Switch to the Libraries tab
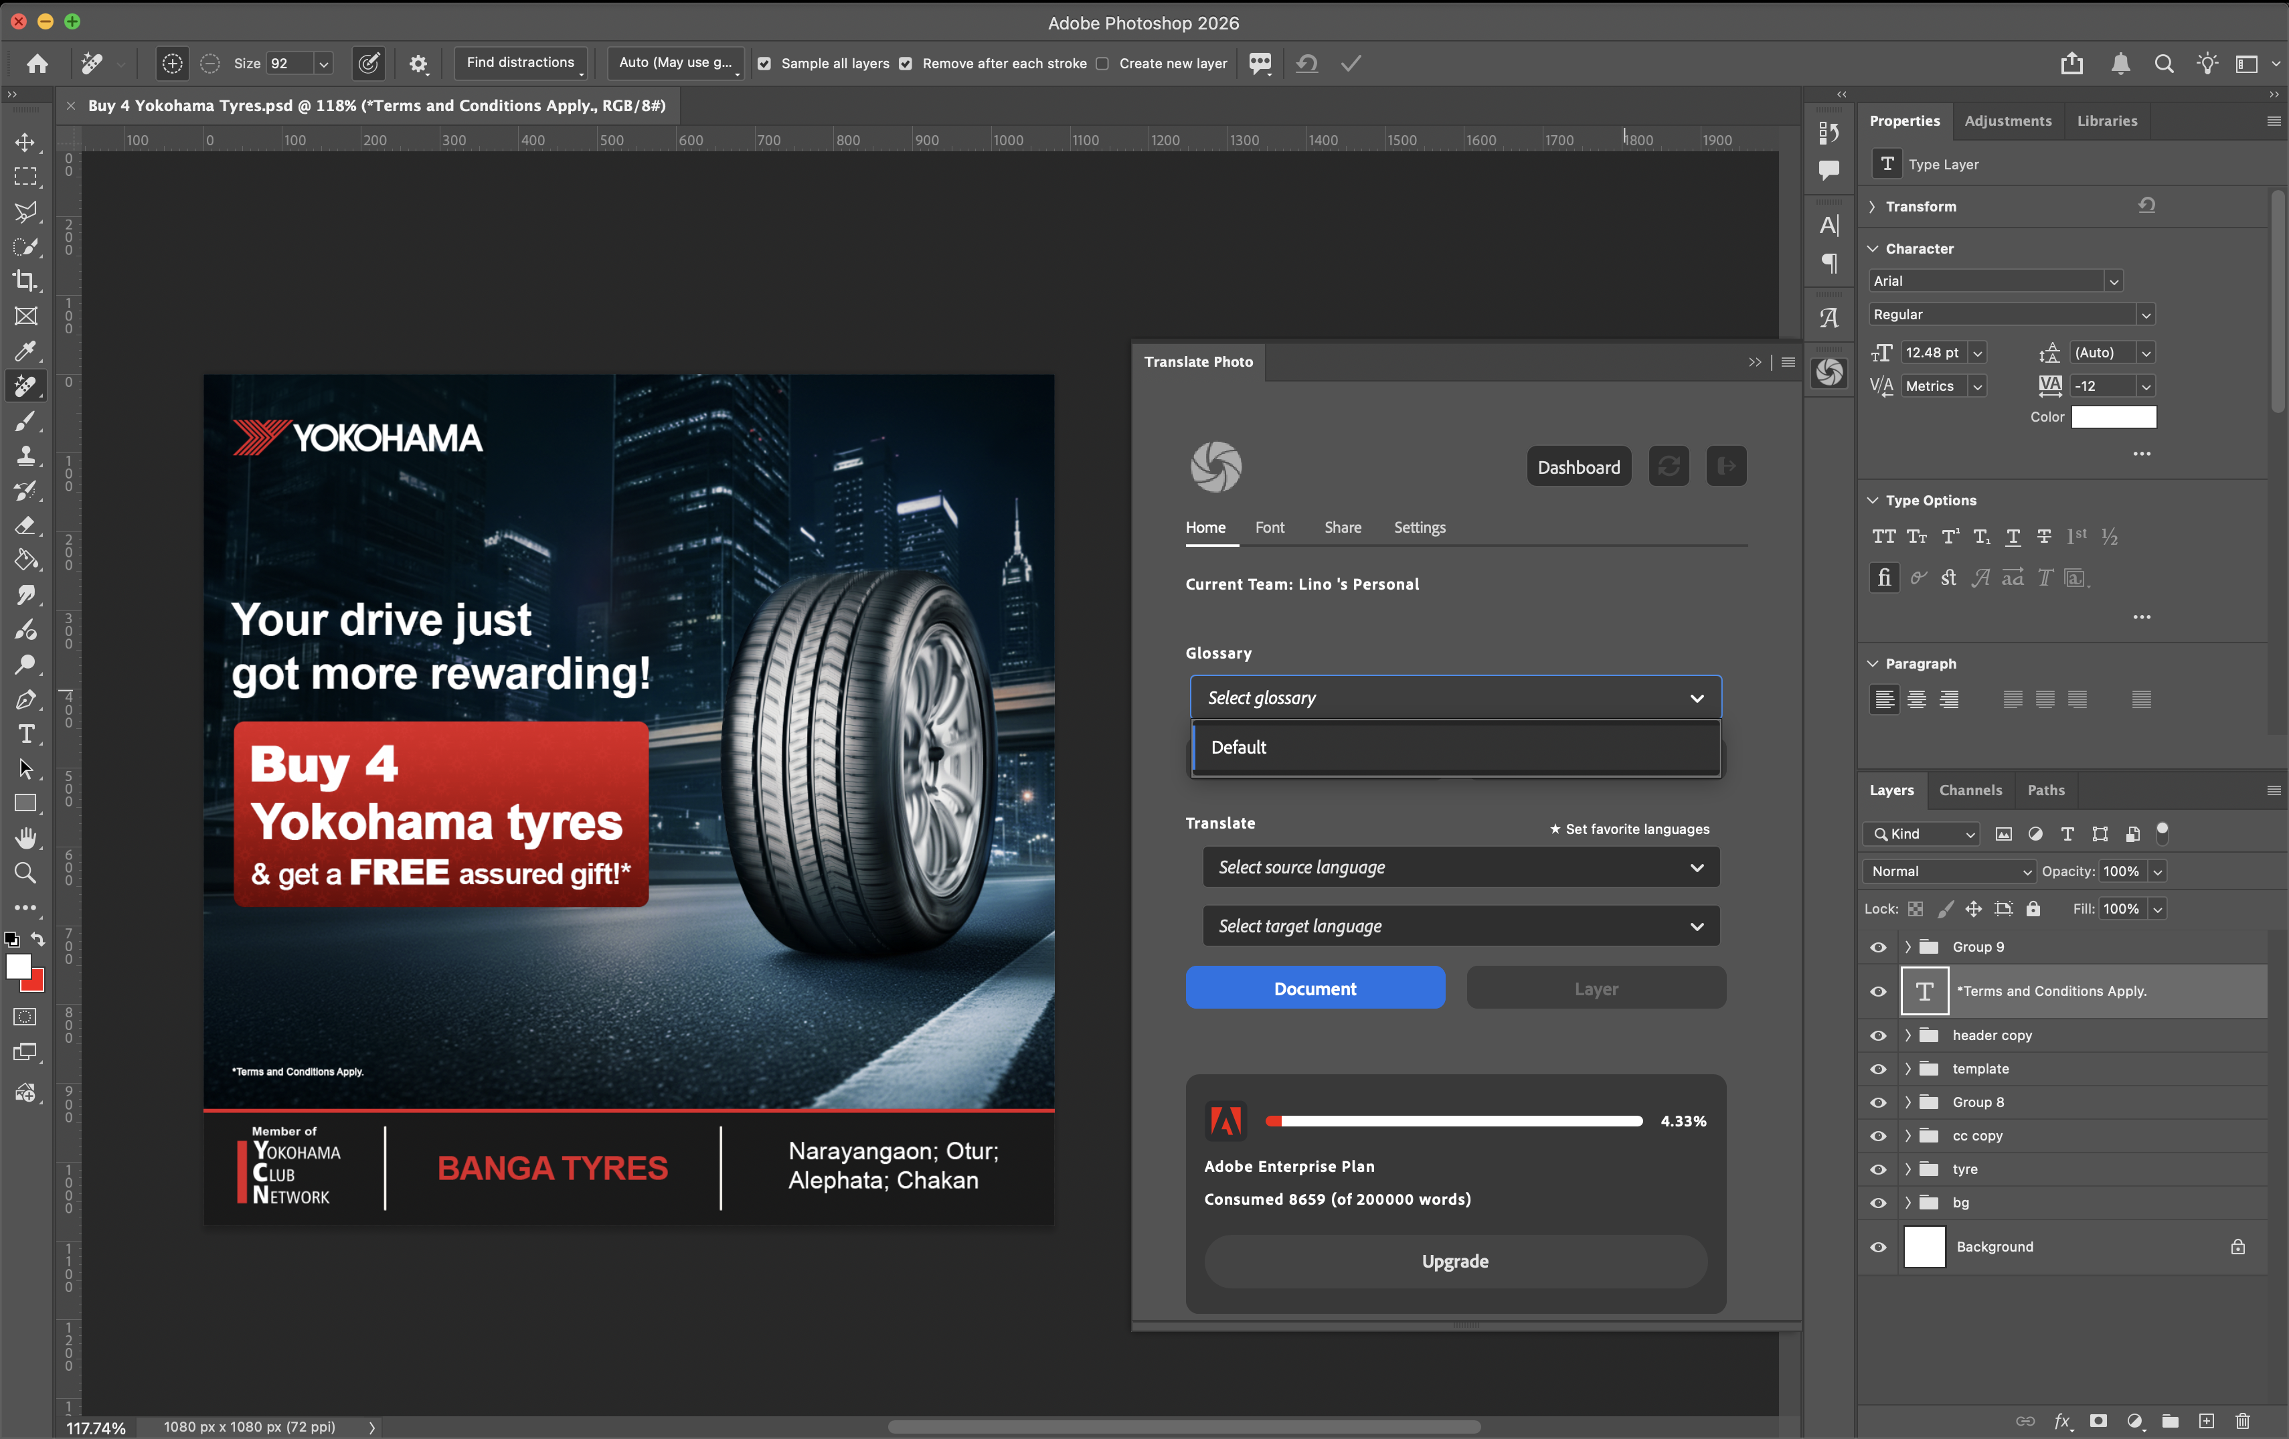Screen dimensions: 2289x1439 click(x=2106, y=122)
